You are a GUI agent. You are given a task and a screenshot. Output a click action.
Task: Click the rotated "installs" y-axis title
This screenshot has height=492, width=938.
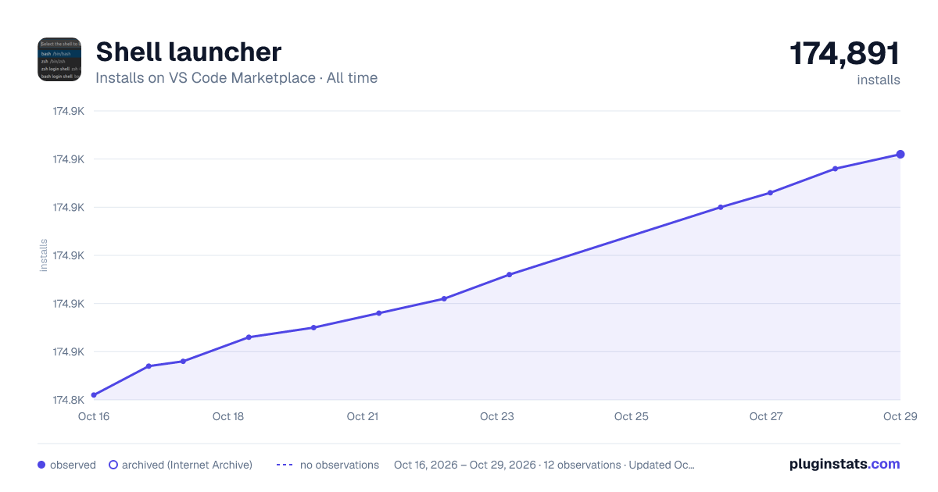tap(44, 255)
